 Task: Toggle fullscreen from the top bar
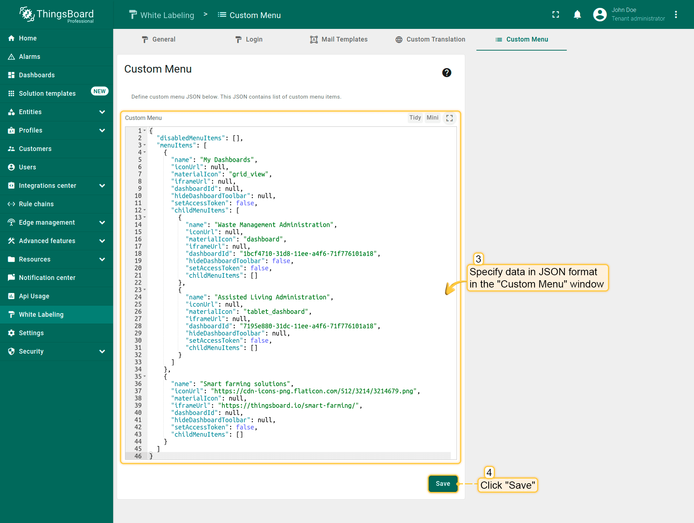[x=556, y=14]
